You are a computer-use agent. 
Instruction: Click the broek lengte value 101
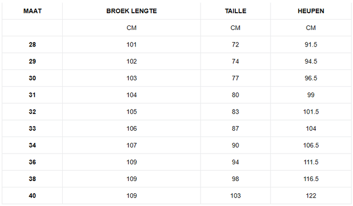pyautogui.click(x=131, y=45)
